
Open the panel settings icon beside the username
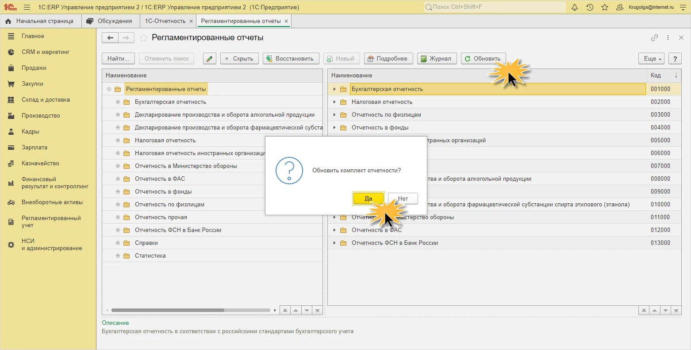(683, 8)
